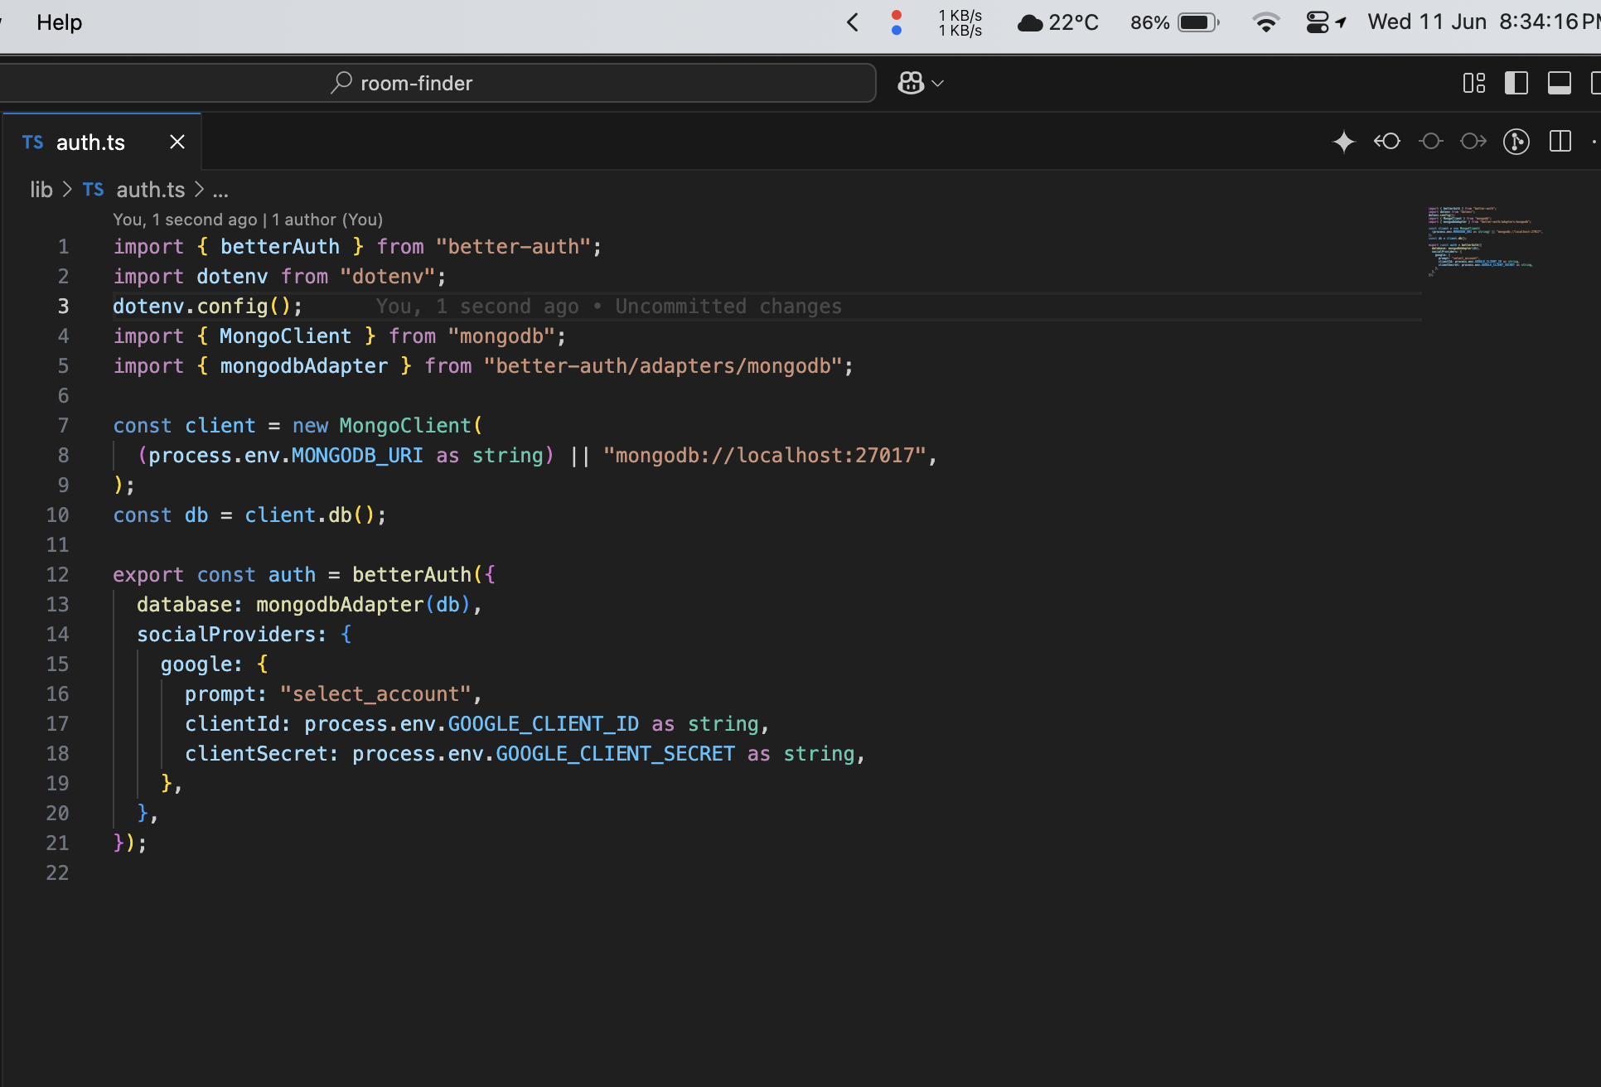Click on MongoClient import on line 4
The width and height of the screenshot is (1601, 1087).
click(285, 336)
